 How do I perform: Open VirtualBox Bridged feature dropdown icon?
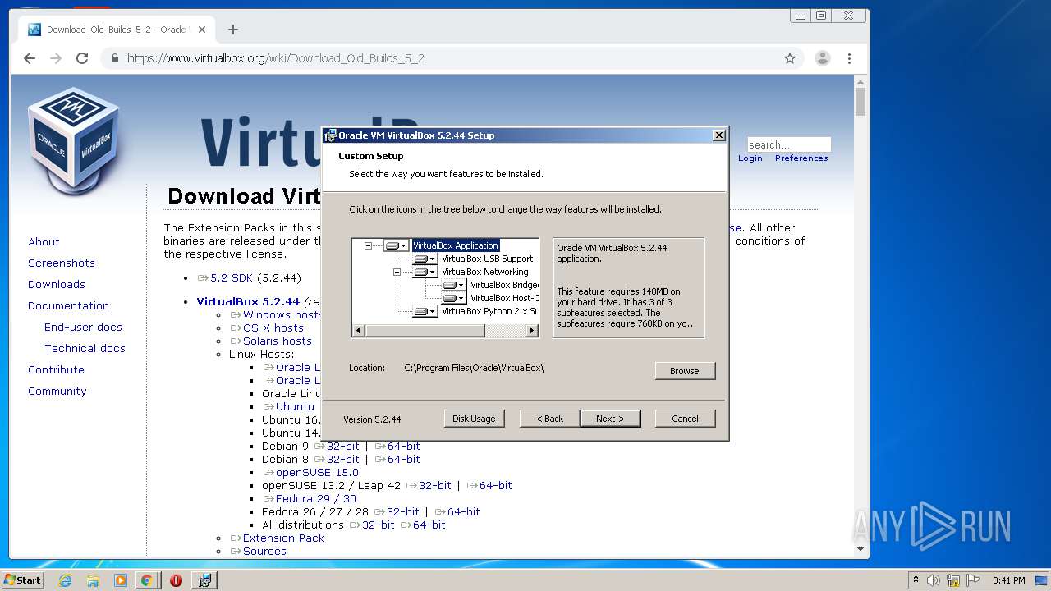click(453, 285)
